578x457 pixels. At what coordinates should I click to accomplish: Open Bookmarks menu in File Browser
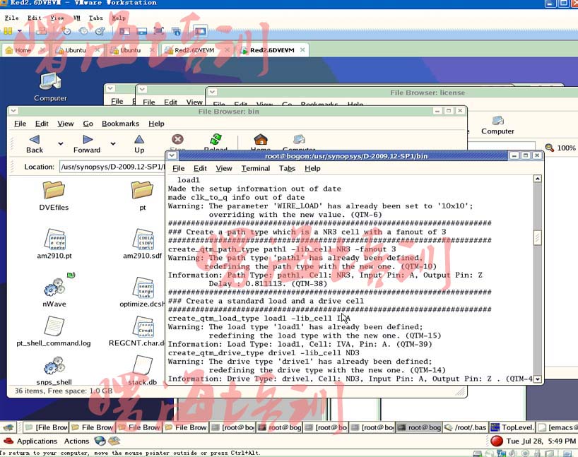[x=120, y=124]
